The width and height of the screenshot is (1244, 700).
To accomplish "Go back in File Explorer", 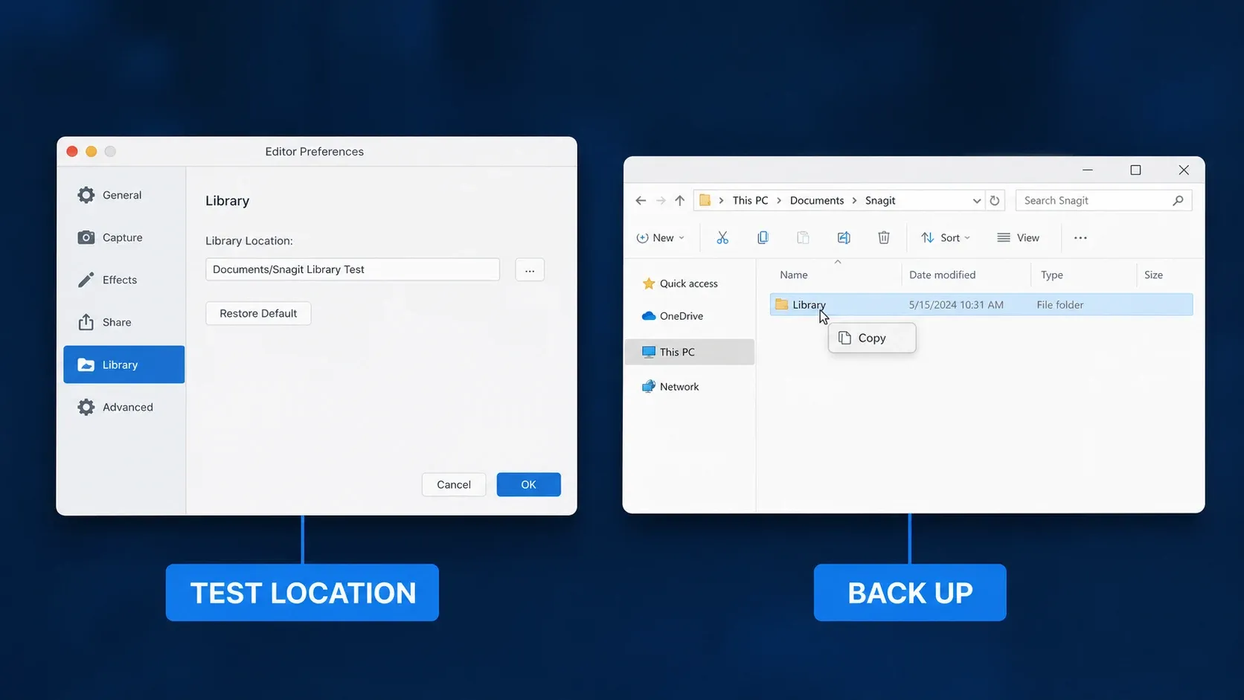I will 641,201.
